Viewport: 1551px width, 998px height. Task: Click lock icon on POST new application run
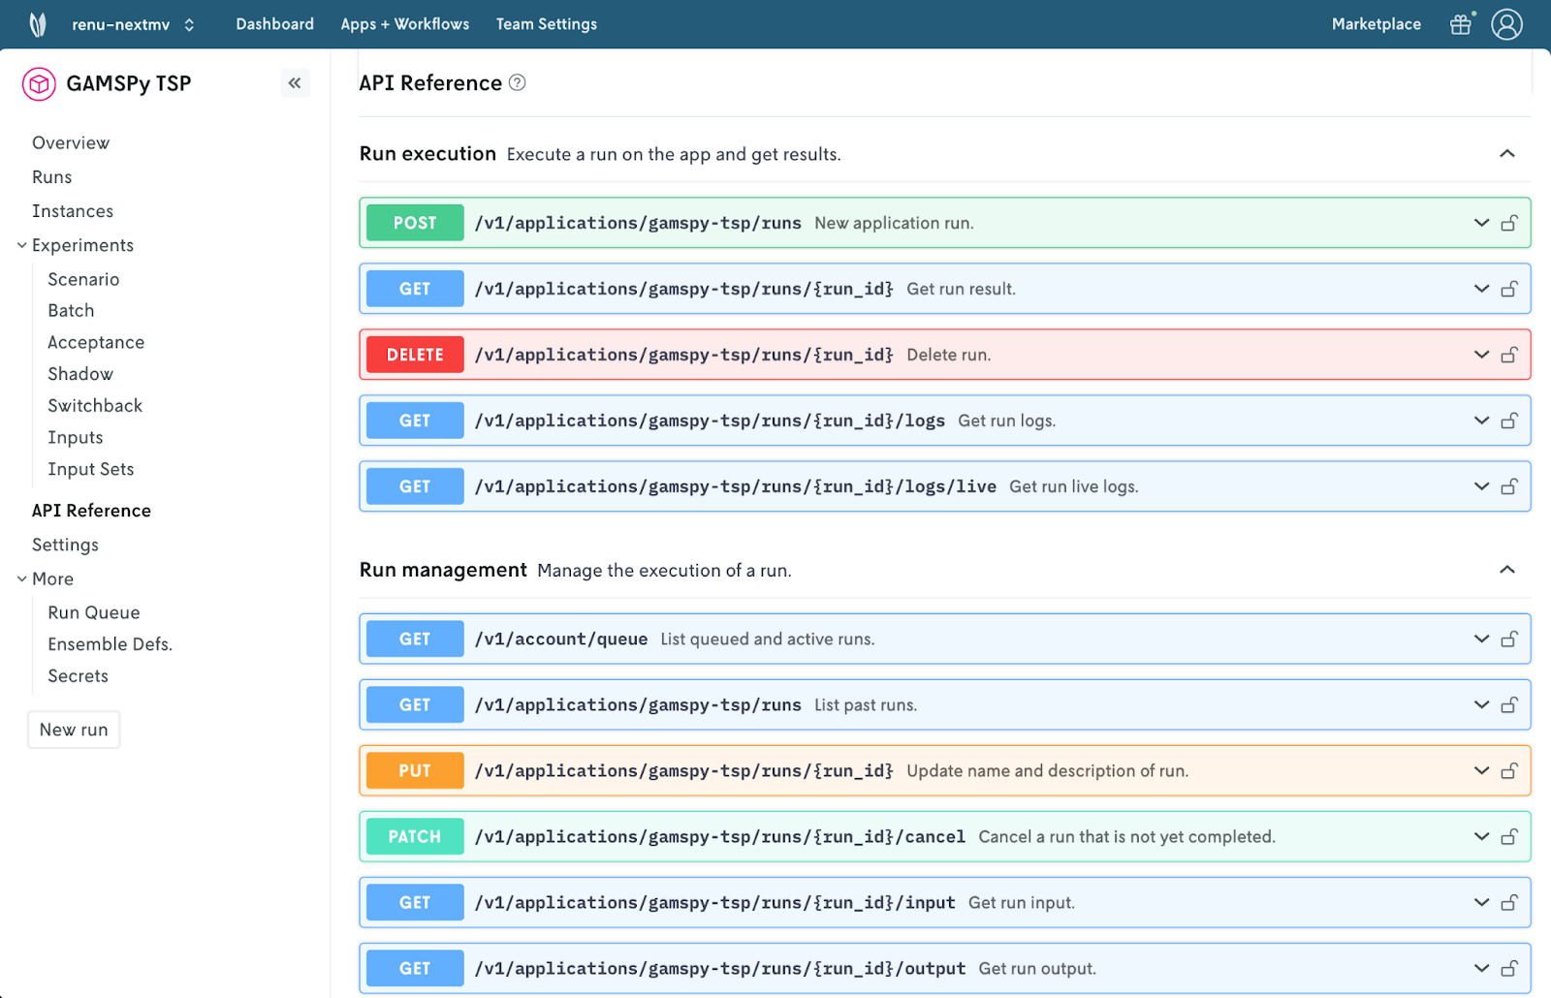pos(1509,223)
